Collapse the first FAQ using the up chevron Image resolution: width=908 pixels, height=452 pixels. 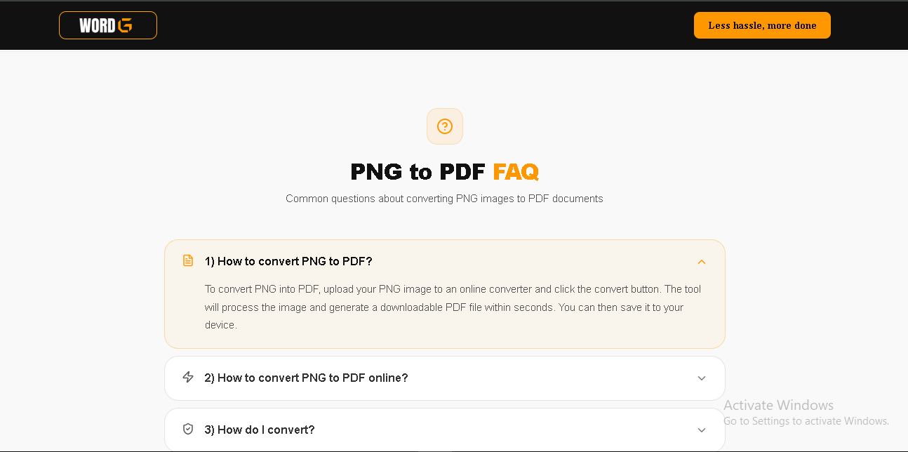click(x=701, y=262)
